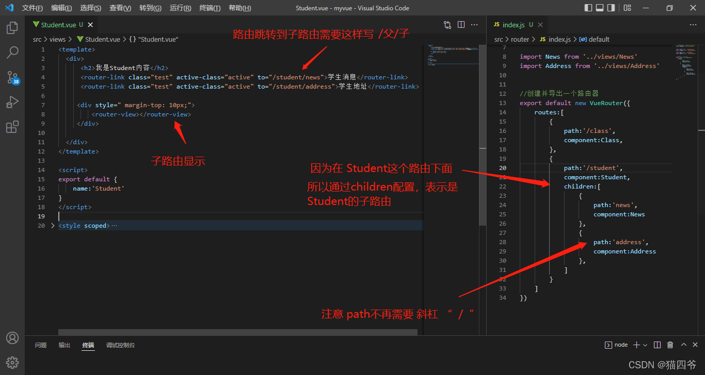Click the open changes compare icon
Image resolution: width=705 pixels, height=375 pixels.
447,25
